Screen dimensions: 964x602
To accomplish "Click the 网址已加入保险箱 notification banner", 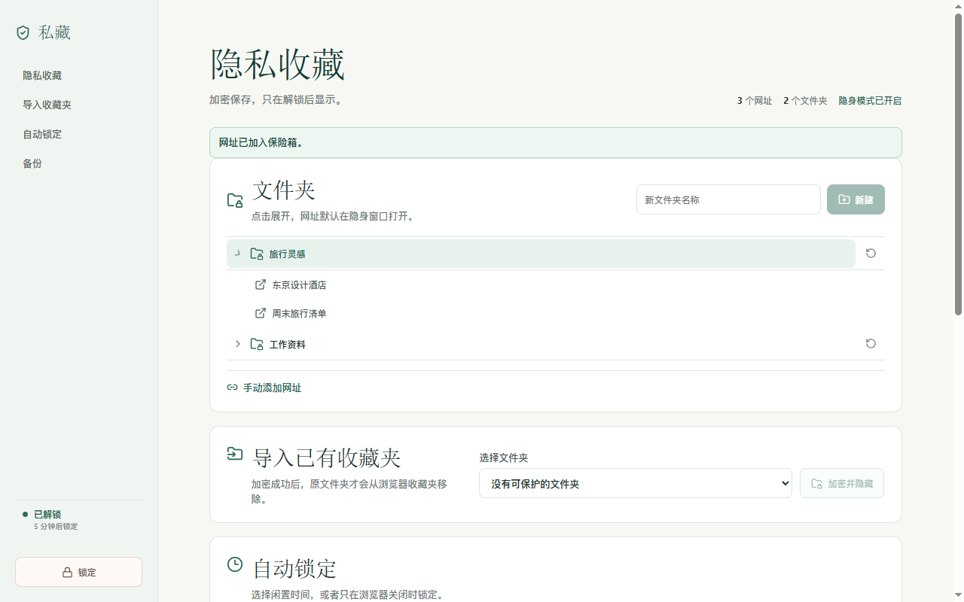I will (x=555, y=142).
